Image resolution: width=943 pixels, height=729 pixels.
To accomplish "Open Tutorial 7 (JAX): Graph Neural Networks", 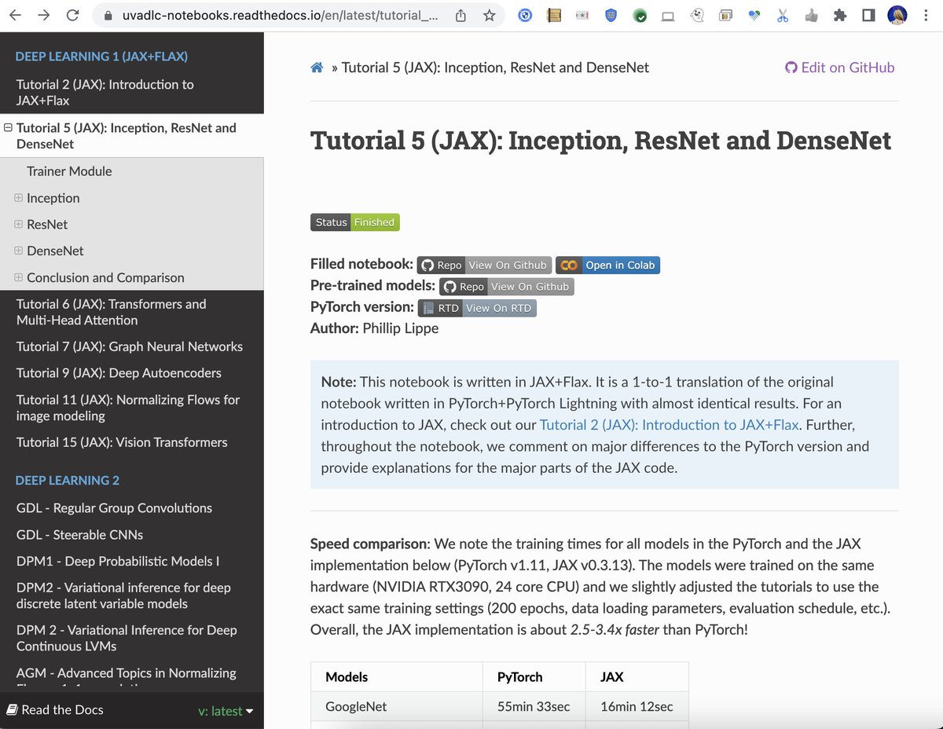I will 130,346.
